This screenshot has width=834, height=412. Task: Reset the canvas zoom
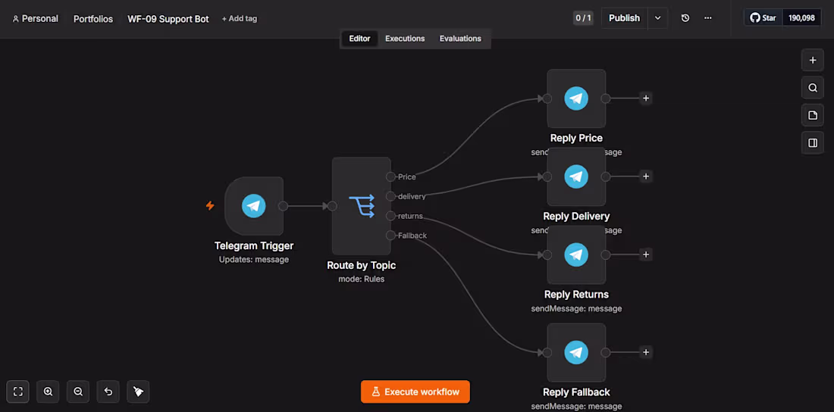click(x=108, y=392)
